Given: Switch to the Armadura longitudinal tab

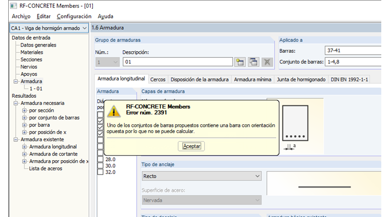Looking at the screenshot, I should [121, 79].
